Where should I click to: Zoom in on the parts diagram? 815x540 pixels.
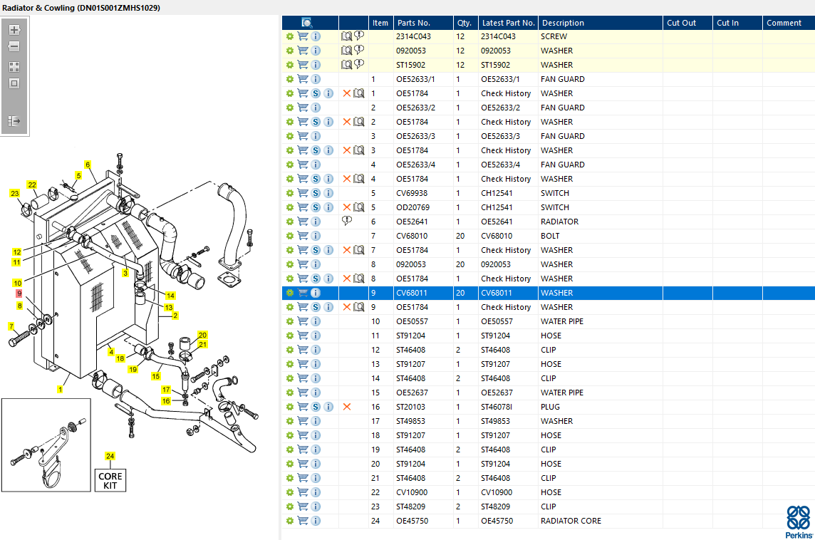tap(14, 30)
